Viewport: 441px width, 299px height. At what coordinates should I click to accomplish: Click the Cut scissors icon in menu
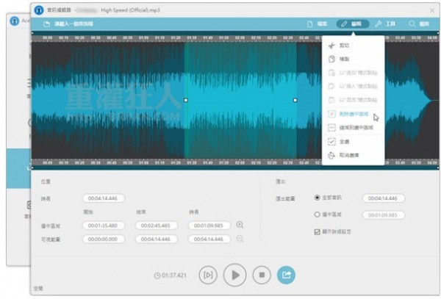(331, 46)
